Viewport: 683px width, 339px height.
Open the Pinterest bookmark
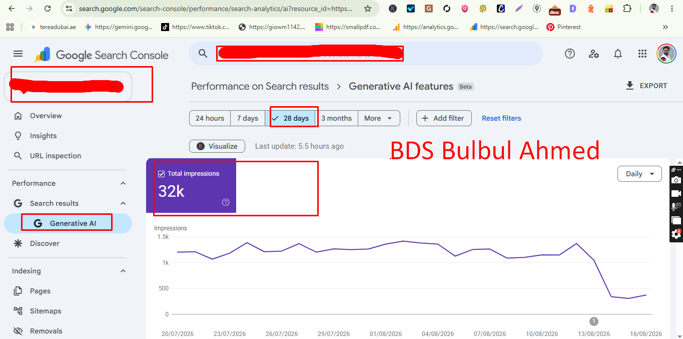(563, 27)
